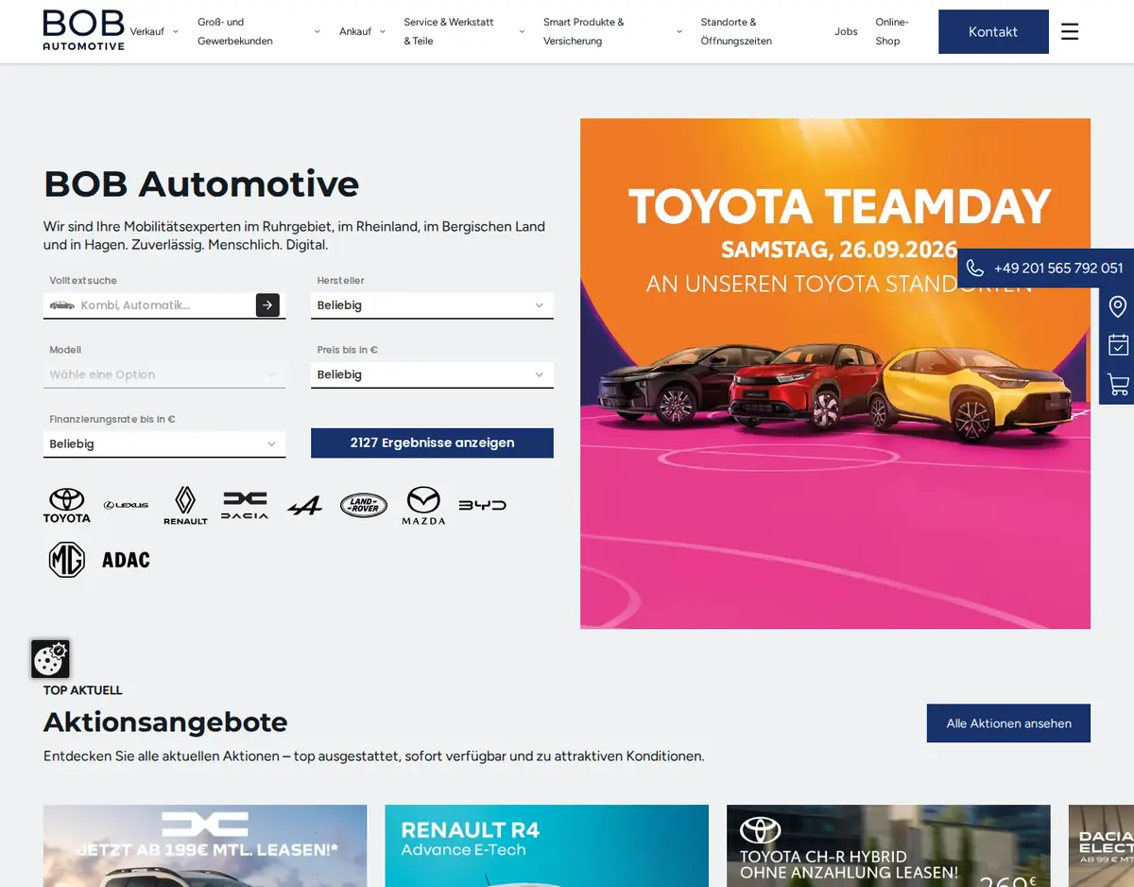Show 2127 Ergebnisse anzeigen results
The image size is (1134, 887).
432,443
